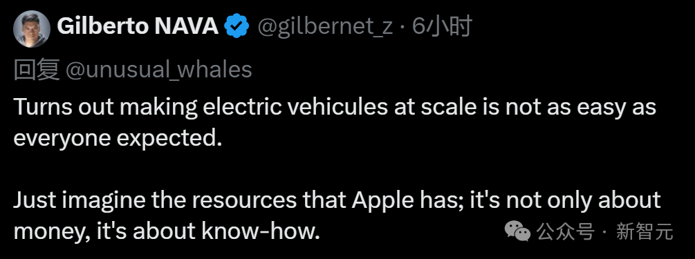Click the words "everyone expected."
Viewport: 695px width, 259px height.
pyautogui.click(x=117, y=139)
